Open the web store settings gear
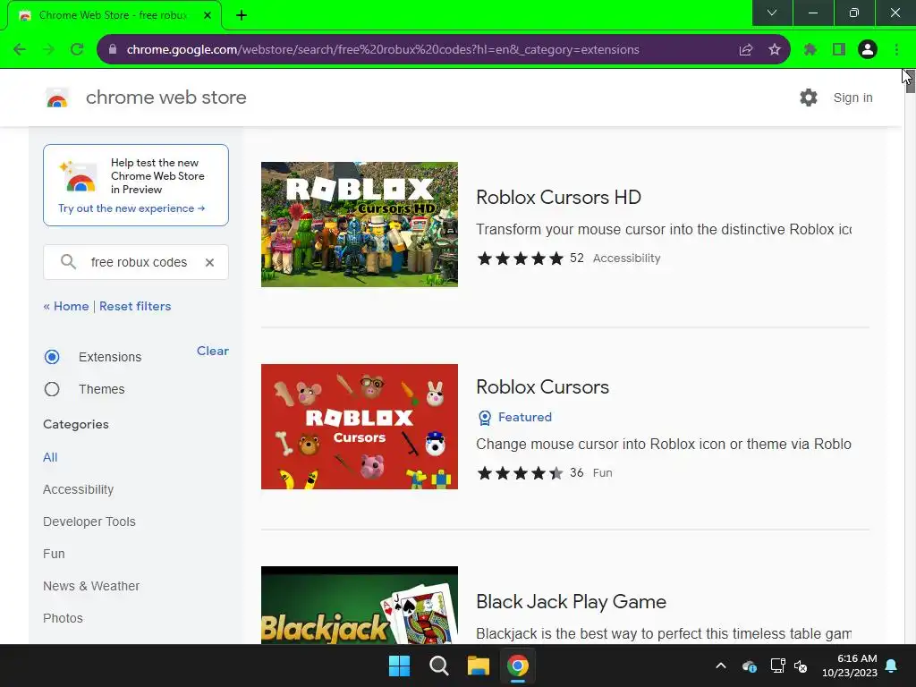This screenshot has width=916, height=687. point(809,98)
